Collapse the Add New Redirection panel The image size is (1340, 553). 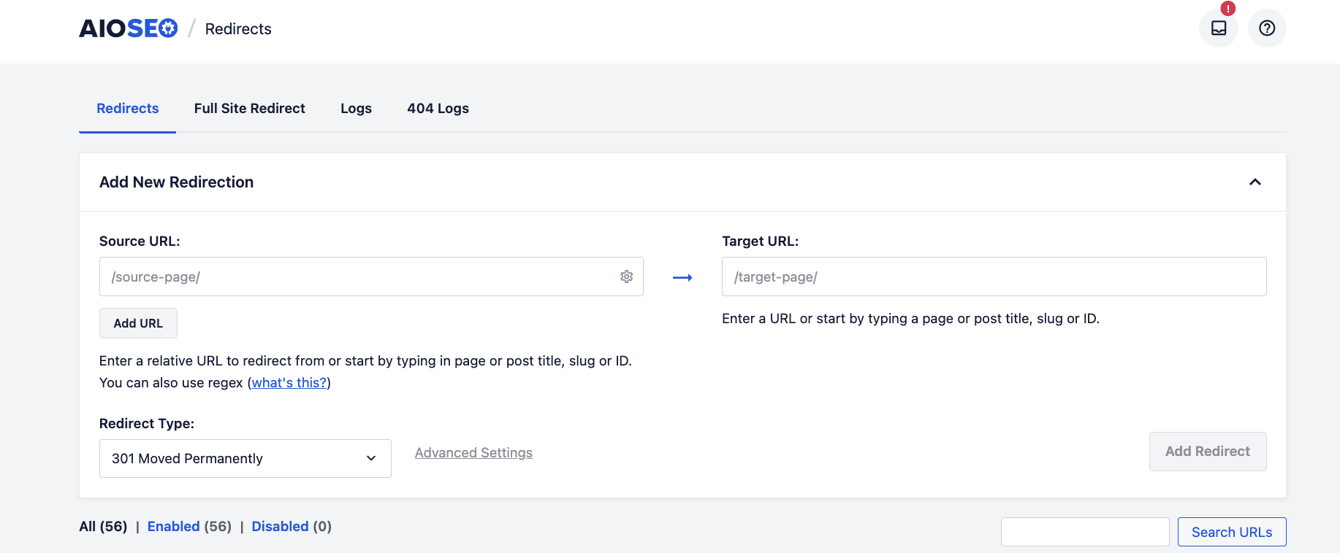pyautogui.click(x=1255, y=182)
